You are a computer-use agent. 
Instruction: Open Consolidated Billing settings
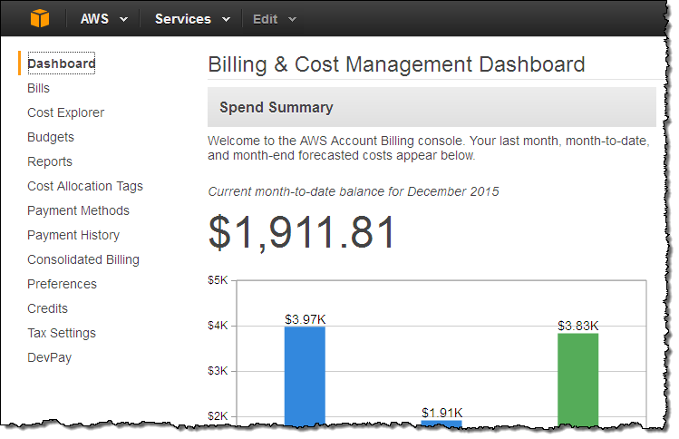[83, 259]
